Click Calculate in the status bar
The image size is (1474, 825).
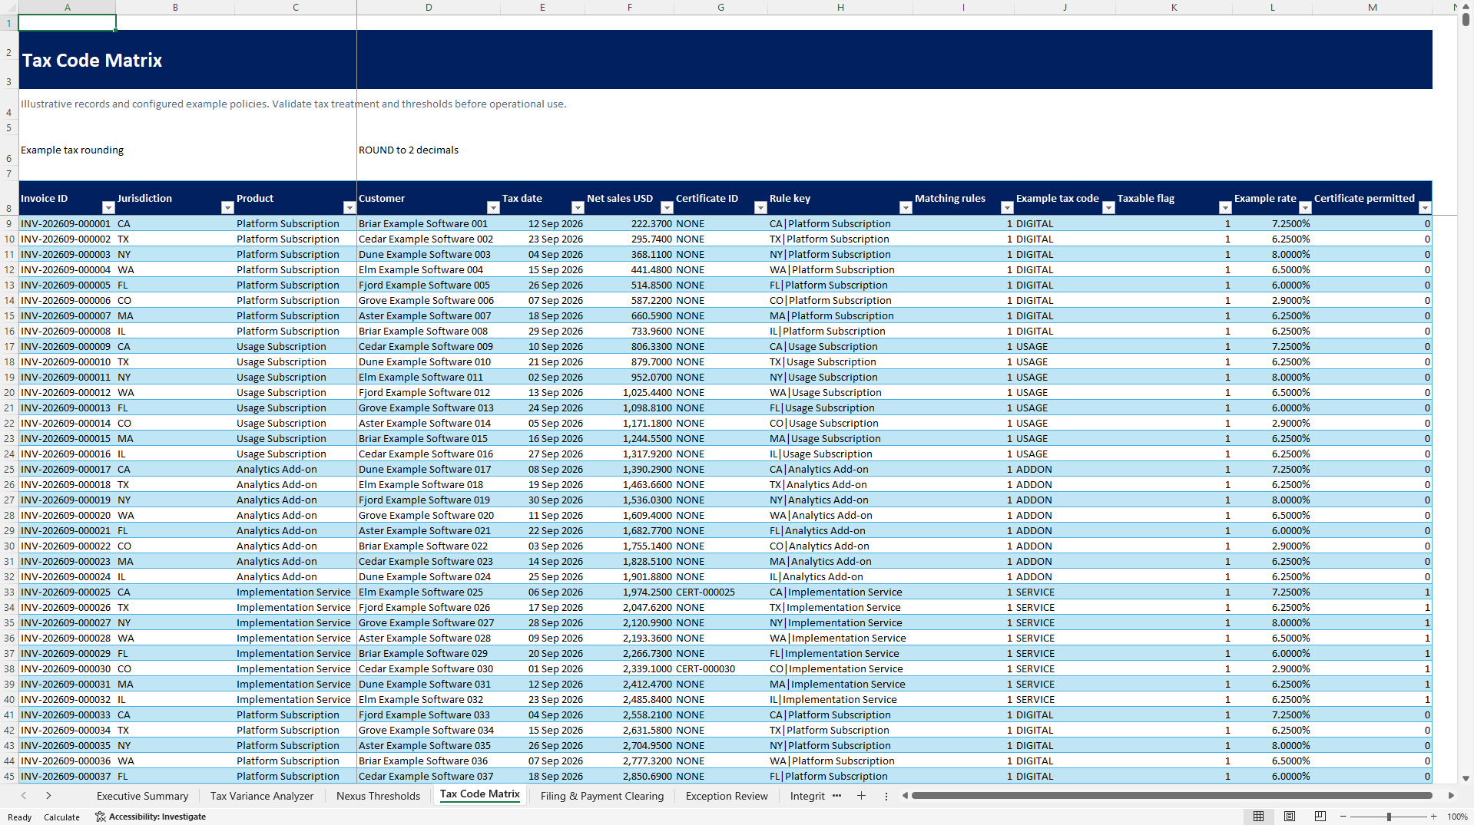(x=61, y=817)
